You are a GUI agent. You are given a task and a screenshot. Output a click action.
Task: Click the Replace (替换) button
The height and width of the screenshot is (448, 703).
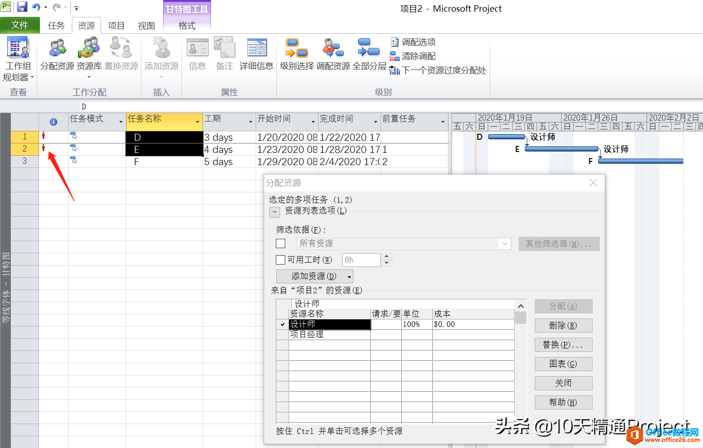pos(563,345)
